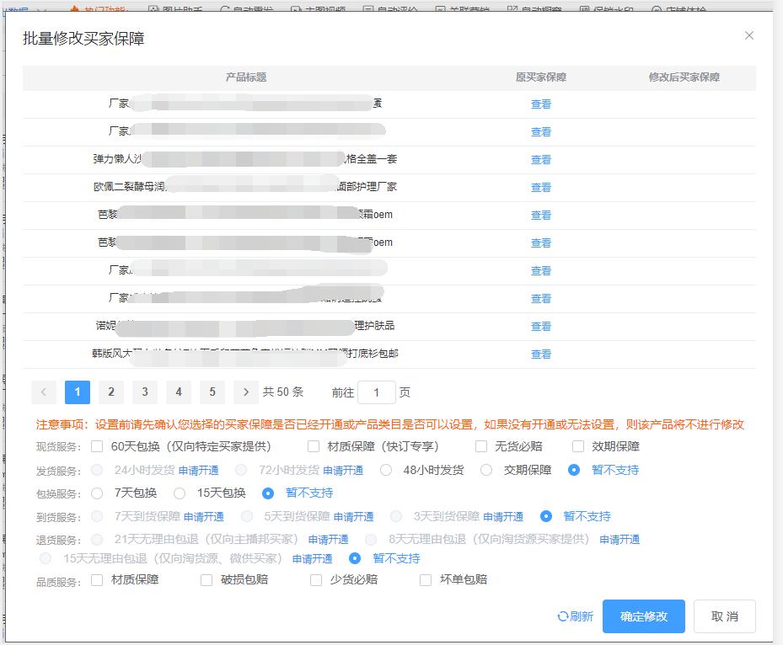Viewport: 783px width, 645px height.
Task: Click the 产品标题 column header
Action: (x=245, y=77)
